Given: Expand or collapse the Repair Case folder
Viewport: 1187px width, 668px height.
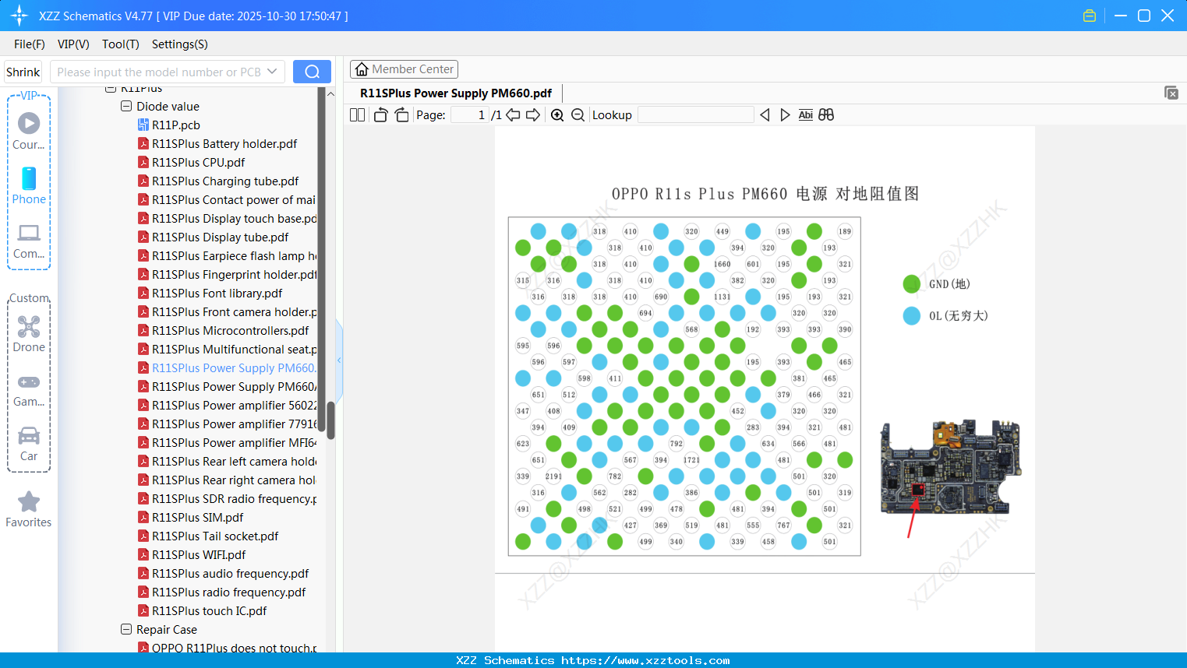Looking at the screenshot, I should click(x=126, y=629).
